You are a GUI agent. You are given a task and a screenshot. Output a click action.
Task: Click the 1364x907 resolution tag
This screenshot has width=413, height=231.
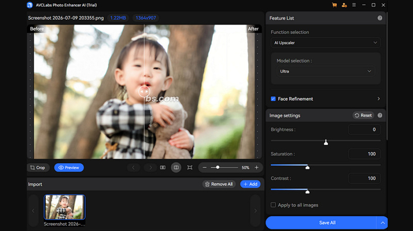pyautogui.click(x=146, y=18)
